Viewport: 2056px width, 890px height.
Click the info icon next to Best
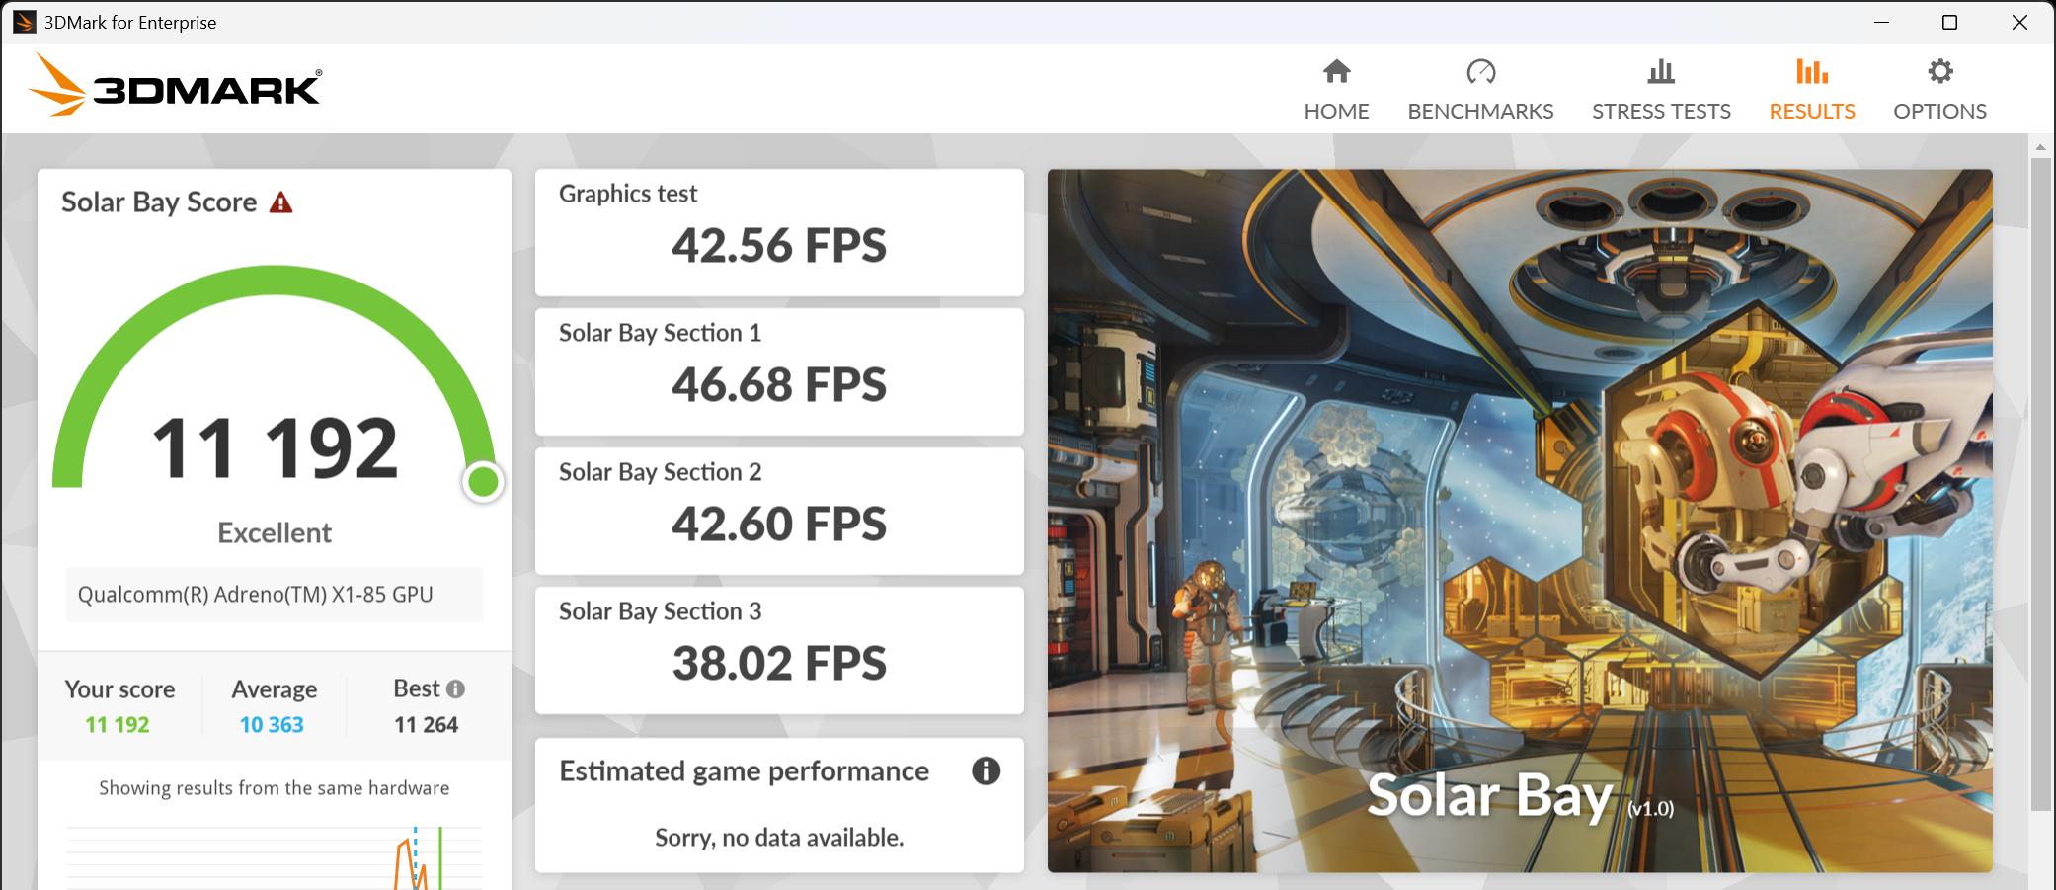(455, 688)
